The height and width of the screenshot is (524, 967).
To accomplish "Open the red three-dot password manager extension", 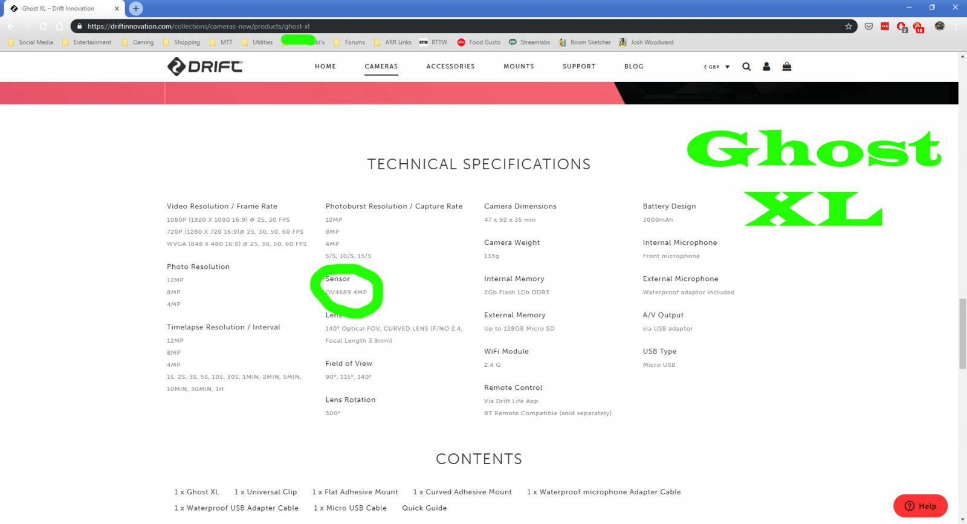I will click(x=885, y=26).
